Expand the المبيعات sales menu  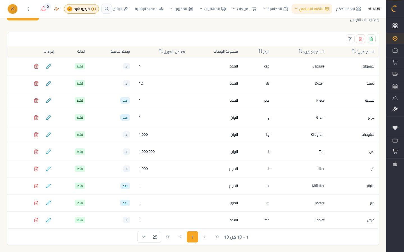click(x=244, y=9)
